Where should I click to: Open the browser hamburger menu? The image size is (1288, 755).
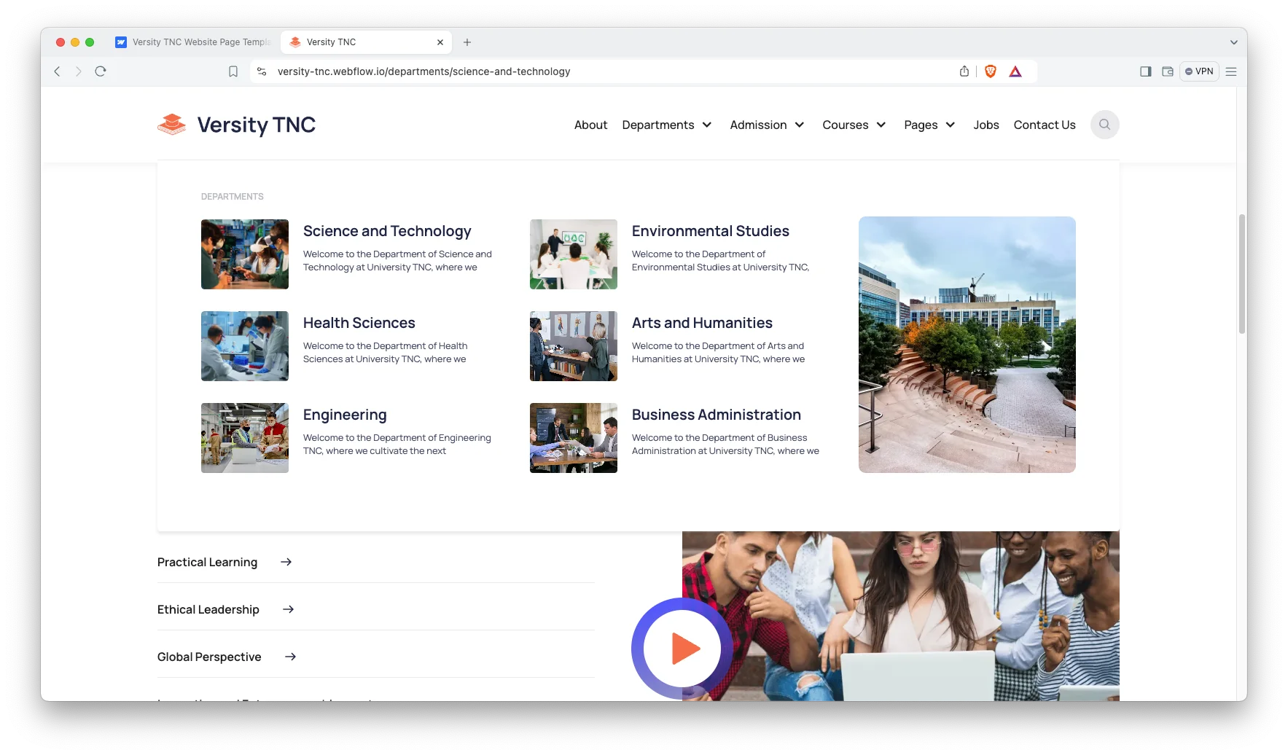coord(1231,71)
